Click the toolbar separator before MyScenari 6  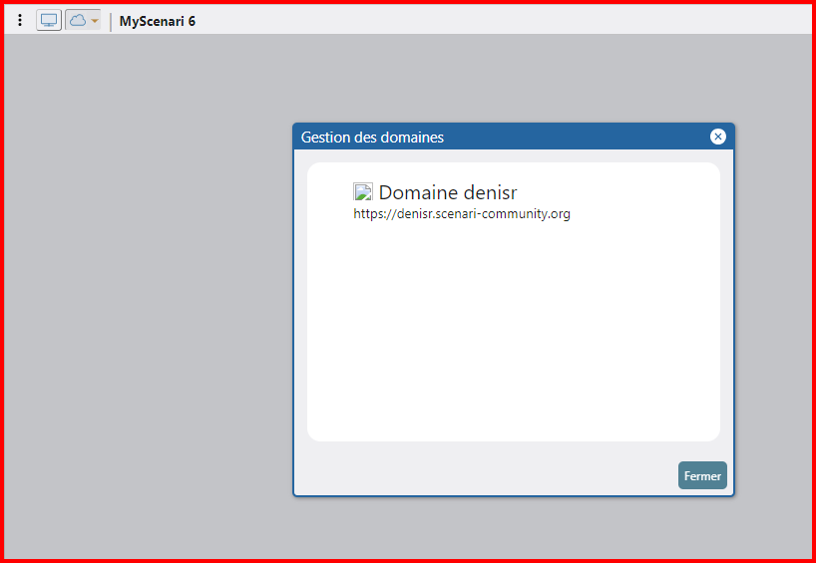click(111, 21)
